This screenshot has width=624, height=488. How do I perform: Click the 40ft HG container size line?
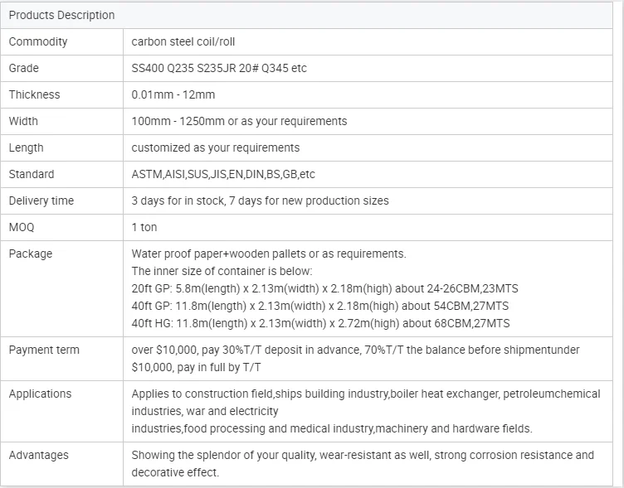pos(320,324)
